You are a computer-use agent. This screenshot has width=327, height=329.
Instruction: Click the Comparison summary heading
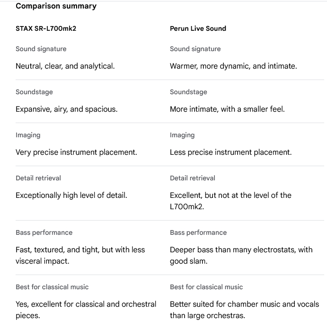(x=56, y=6)
